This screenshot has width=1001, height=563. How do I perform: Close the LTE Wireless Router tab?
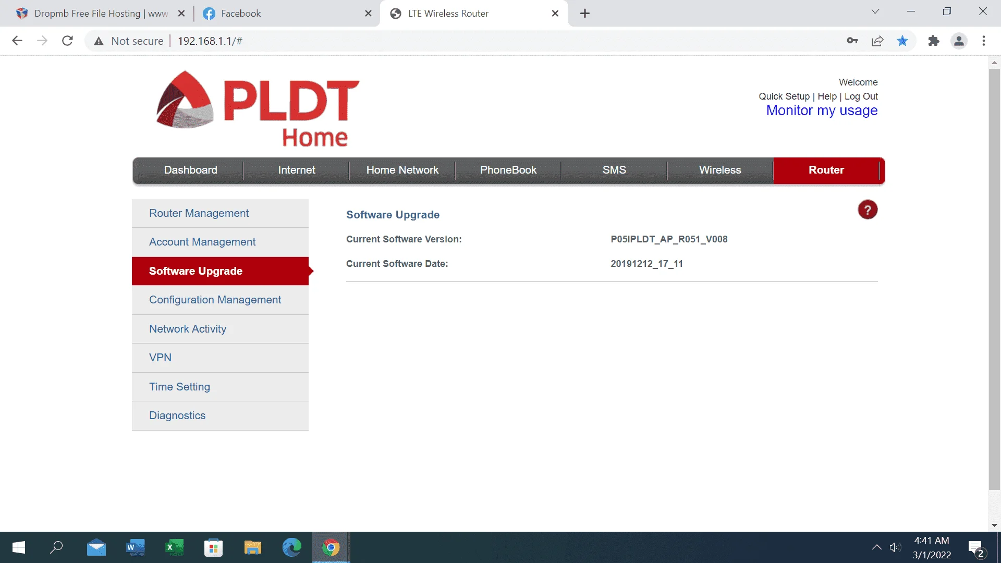(555, 14)
